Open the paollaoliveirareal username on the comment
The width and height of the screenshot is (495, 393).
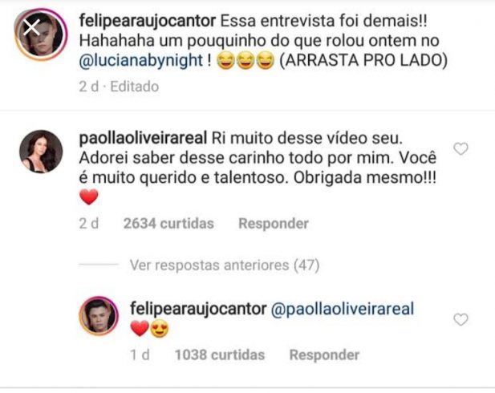pyautogui.click(x=143, y=138)
